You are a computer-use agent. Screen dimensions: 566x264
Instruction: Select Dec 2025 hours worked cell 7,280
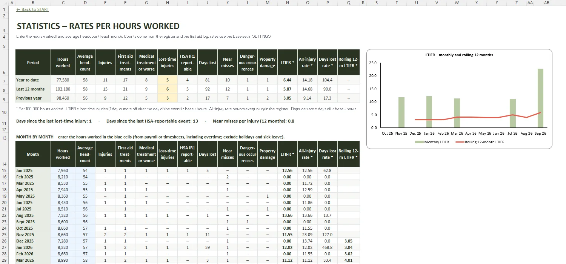point(63,241)
